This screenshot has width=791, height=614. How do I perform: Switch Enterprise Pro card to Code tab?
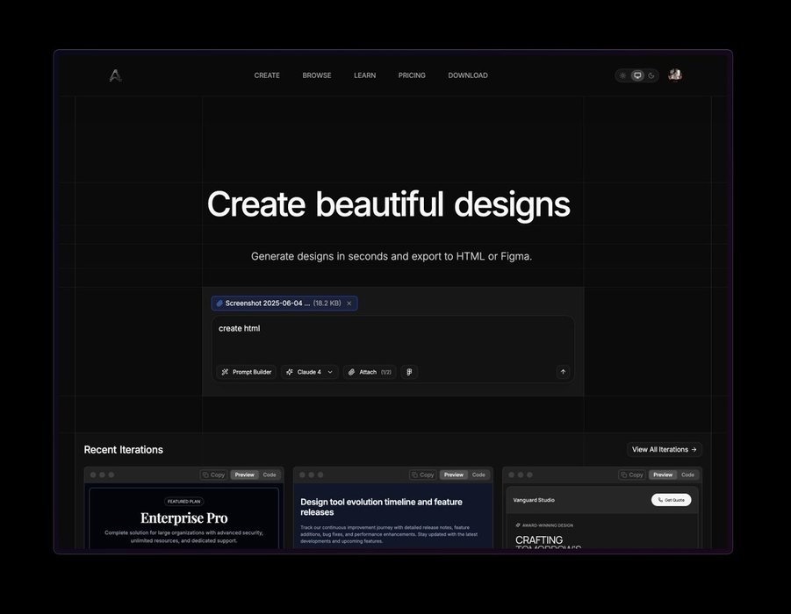[270, 475]
